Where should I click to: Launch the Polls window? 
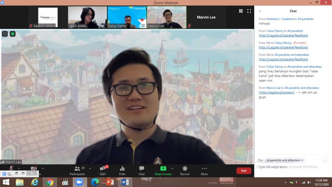pos(122,171)
